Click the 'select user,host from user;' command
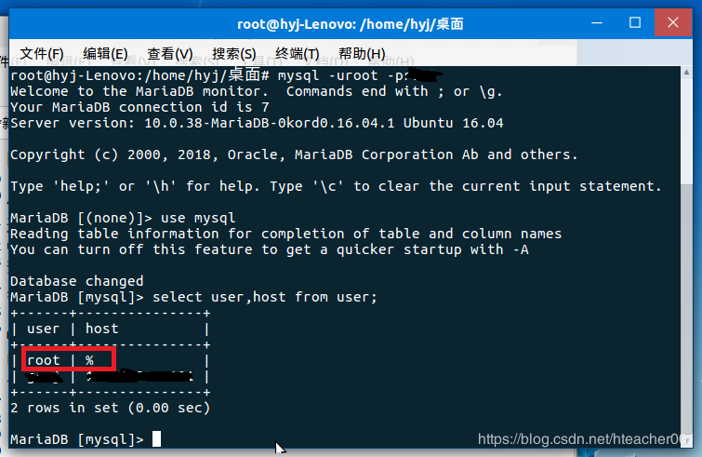 pos(263,297)
